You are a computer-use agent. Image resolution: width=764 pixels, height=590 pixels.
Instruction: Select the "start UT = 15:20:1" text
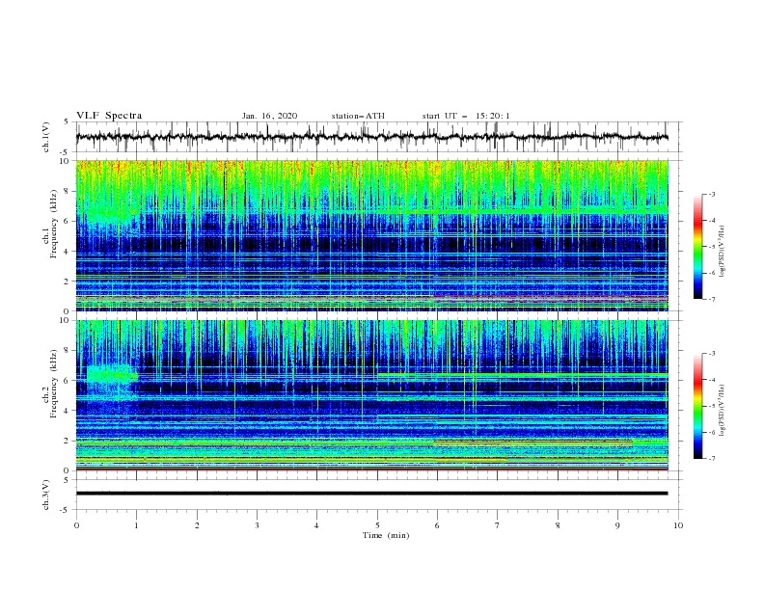[466, 116]
